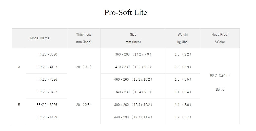Click the 360 x 200 size cell

pos(133,54)
